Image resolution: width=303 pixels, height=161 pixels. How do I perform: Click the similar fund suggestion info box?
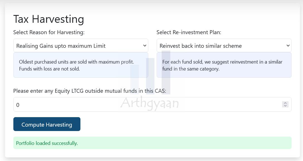coord(224,65)
